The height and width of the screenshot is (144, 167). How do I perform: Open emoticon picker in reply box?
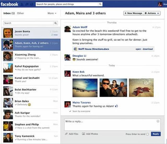(x=158, y=121)
